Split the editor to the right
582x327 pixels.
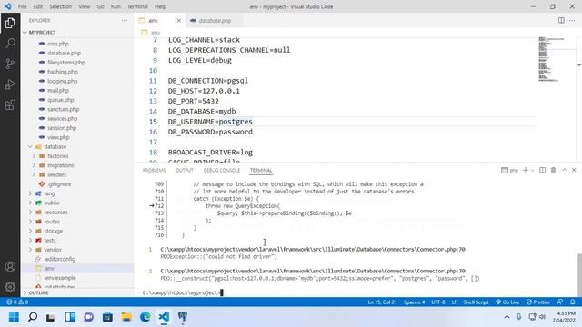tap(561, 20)
